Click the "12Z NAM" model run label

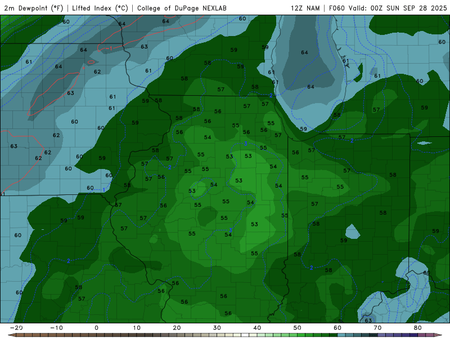point(305,8)
